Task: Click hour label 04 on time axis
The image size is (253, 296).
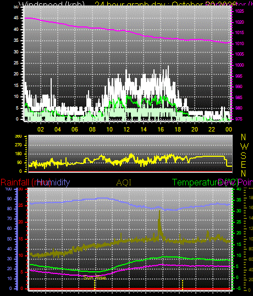Action: pyautogui.click(x=58, y=129)
